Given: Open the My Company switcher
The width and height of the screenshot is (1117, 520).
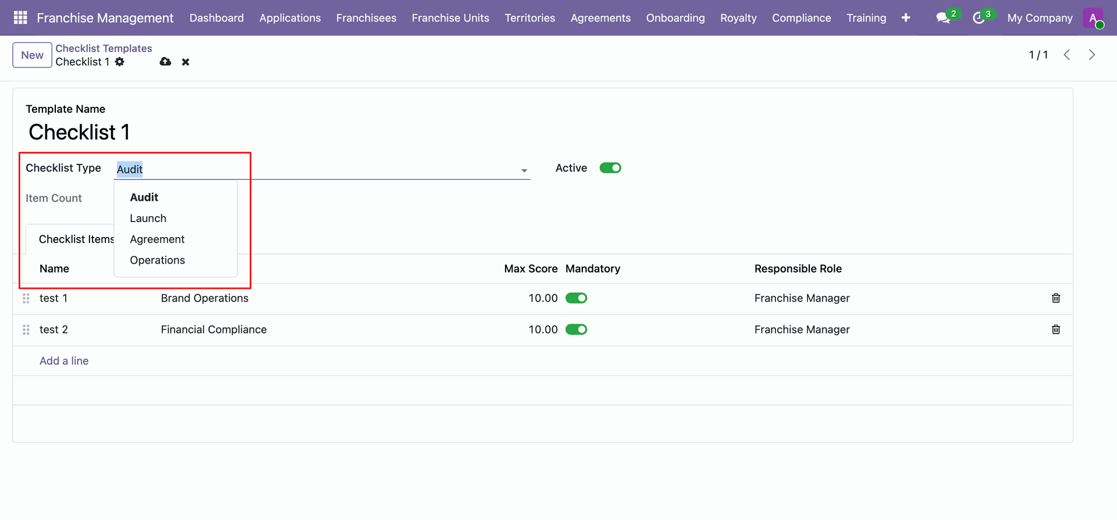Looking at the screenshot, I should coord(1040,18).
